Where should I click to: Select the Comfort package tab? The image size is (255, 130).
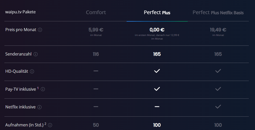pos(96,12)
